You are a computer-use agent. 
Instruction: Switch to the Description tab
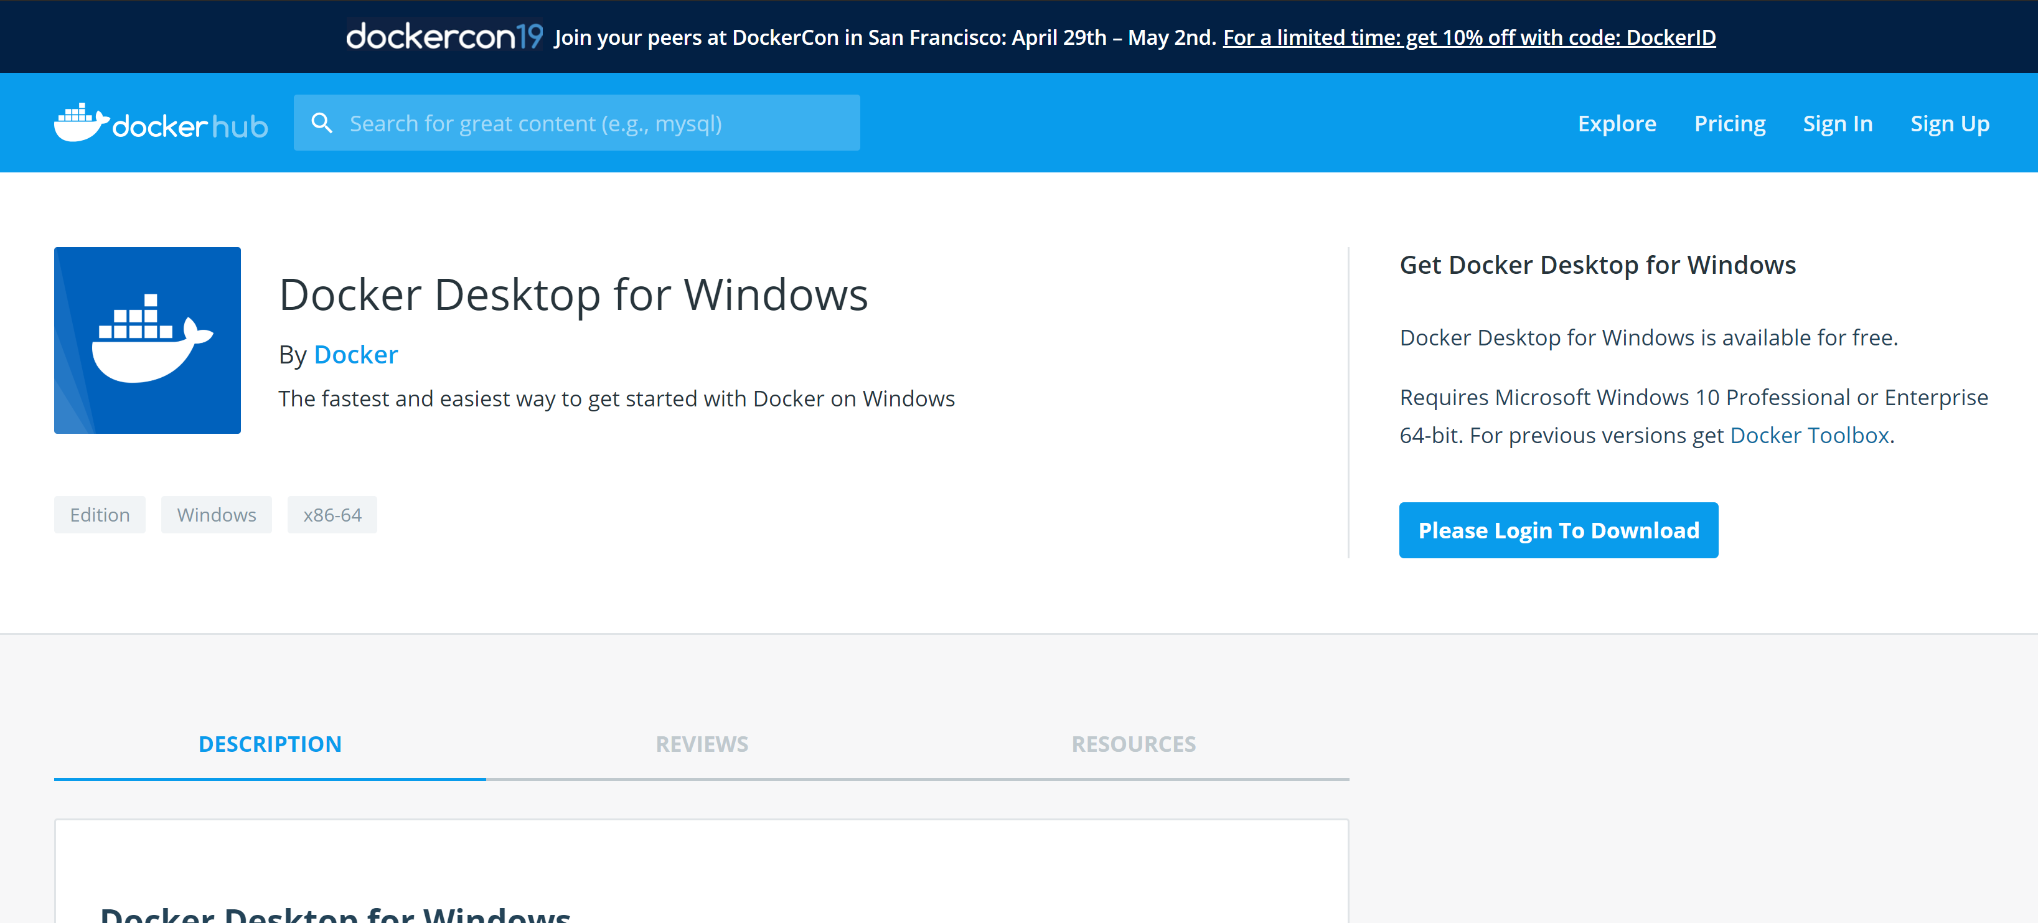pyautogui.click(x=270, y=744)
